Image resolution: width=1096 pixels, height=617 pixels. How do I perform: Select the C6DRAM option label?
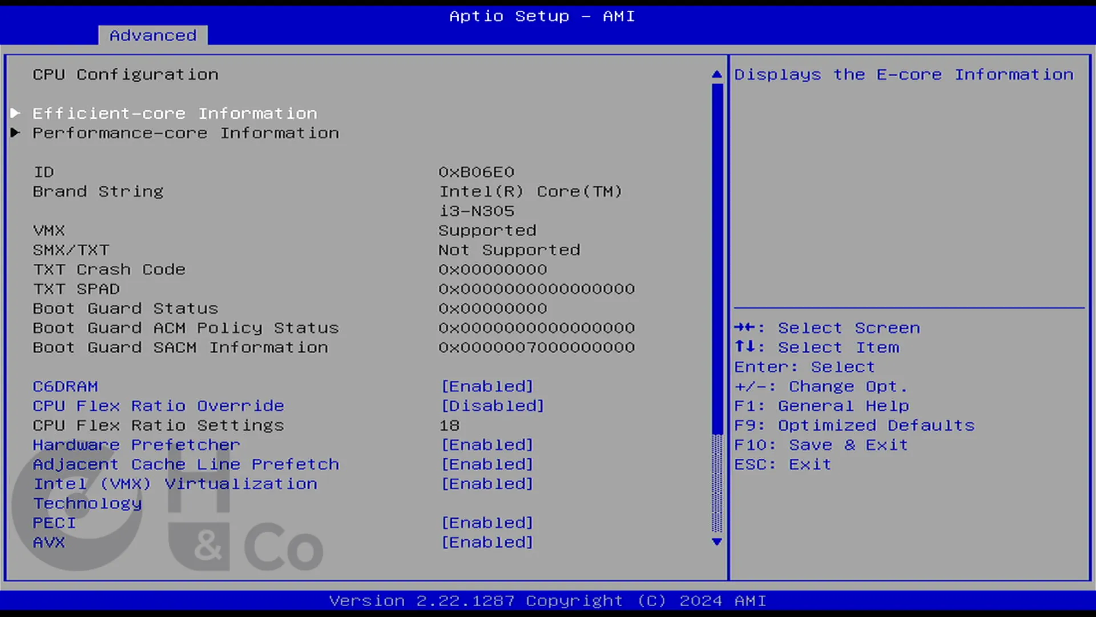tap(65, 386)
